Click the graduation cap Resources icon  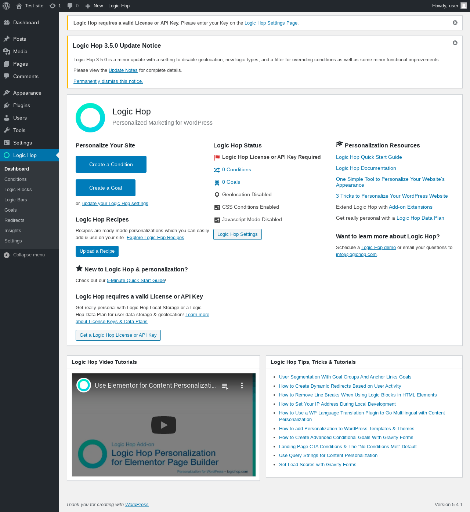coord(339,145)
